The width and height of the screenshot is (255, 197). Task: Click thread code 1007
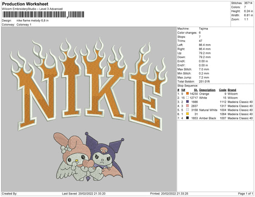pyautogui.click(x=223, y=118)
